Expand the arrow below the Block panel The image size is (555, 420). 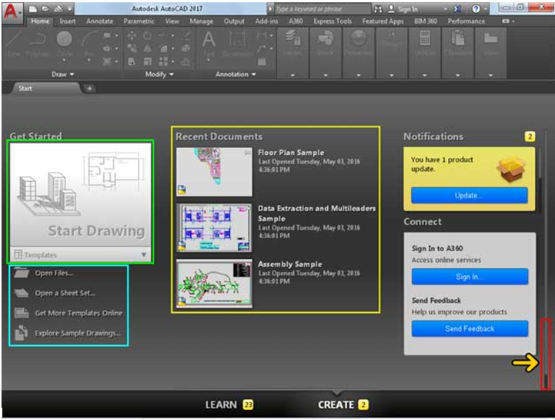tap(326, 76)
